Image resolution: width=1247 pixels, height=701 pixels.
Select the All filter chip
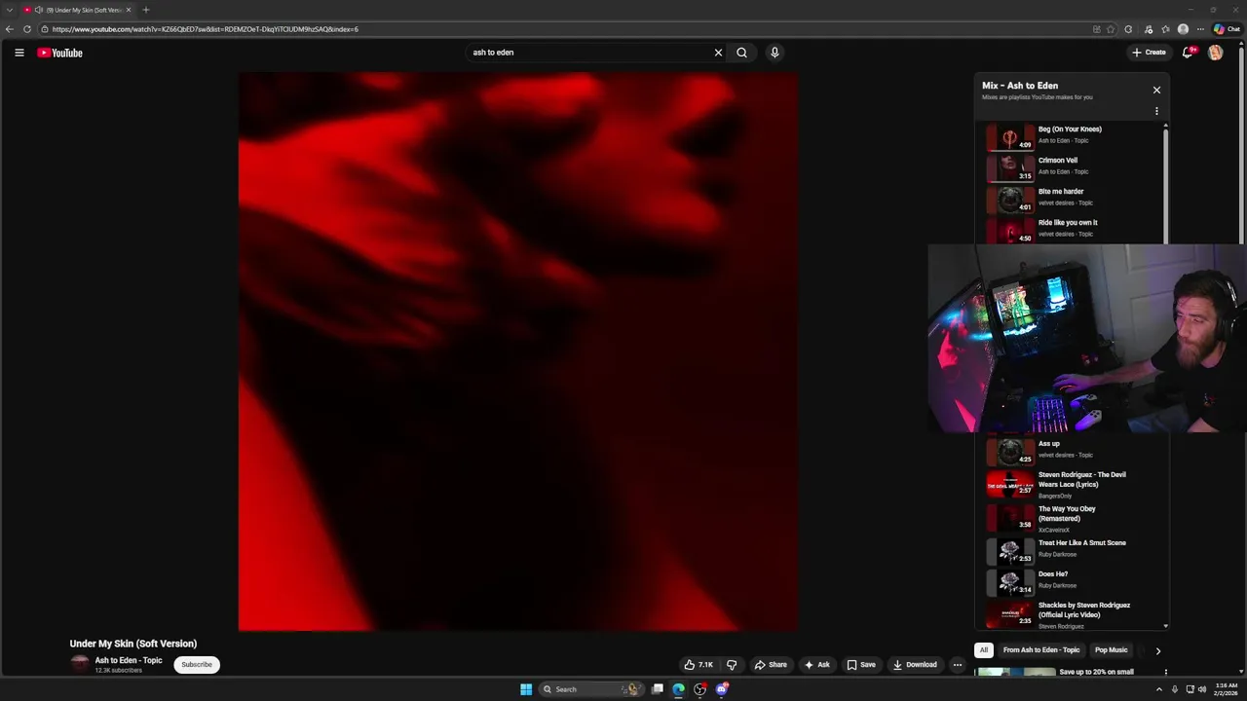coord(984,650)
